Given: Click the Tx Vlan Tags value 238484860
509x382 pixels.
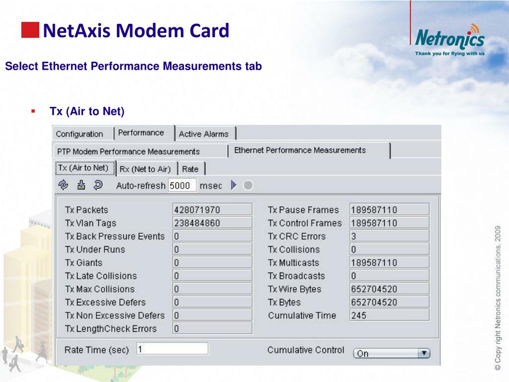Looking at the screenshot, I should point(212,223).
